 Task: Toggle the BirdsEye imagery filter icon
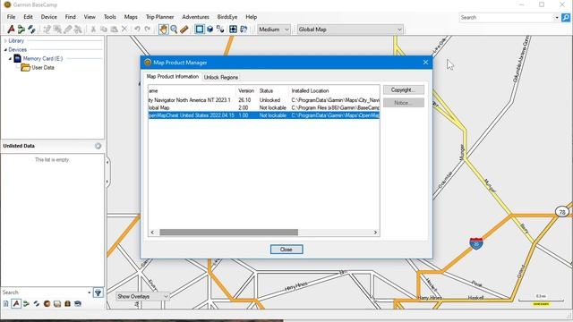(78, 304)
